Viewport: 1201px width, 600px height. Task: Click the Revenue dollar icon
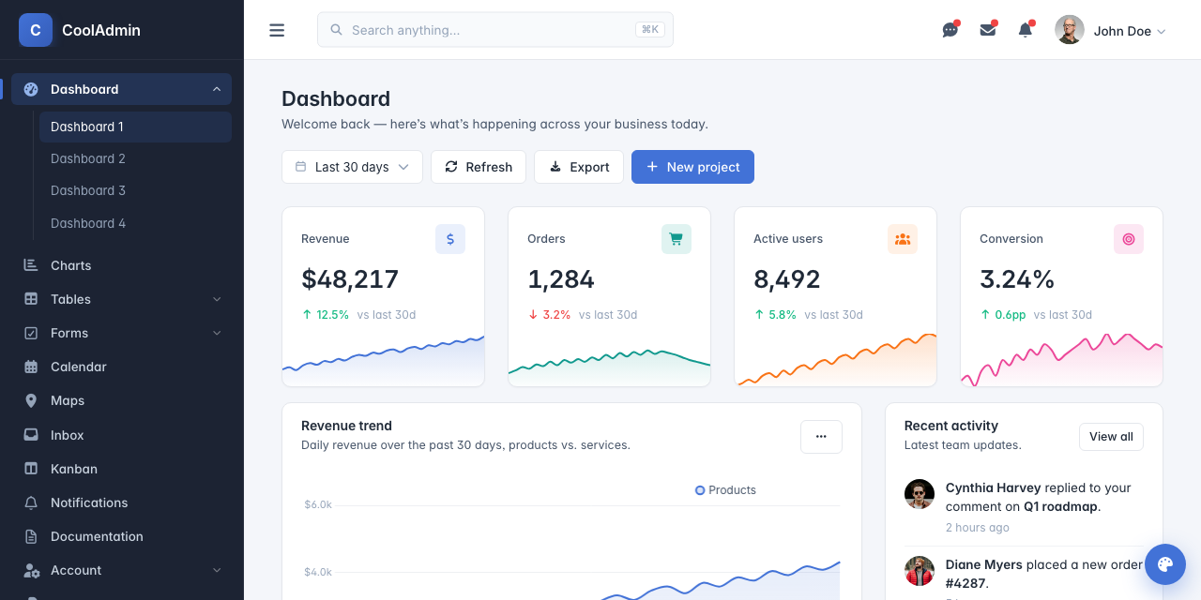(x=450, y=239)
